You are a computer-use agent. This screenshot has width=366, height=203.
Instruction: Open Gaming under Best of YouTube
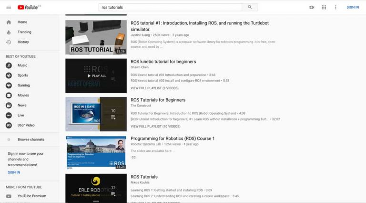click(23, 85)
